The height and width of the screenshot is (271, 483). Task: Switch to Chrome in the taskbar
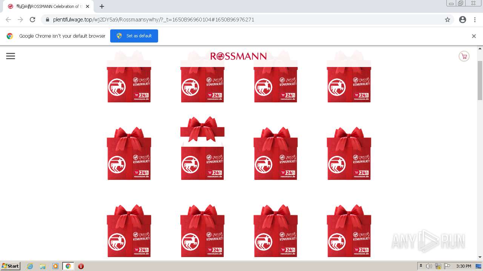[68, 266]
